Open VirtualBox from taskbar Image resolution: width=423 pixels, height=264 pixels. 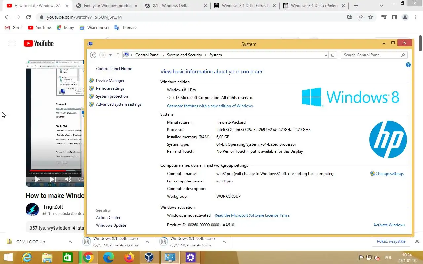149,257
